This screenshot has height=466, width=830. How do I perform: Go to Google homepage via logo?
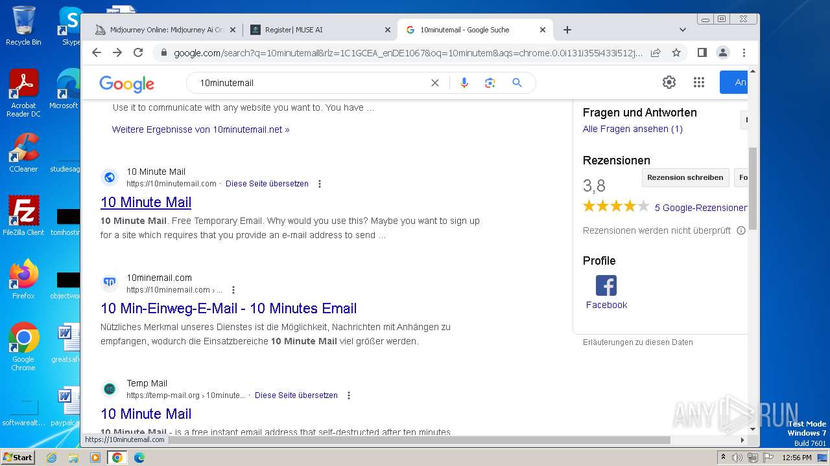[x=126, y=83]
